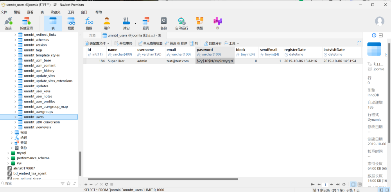The image size is (391, 192).
Task: Open the 收藏夹 menu
Action: click(55, 12)
